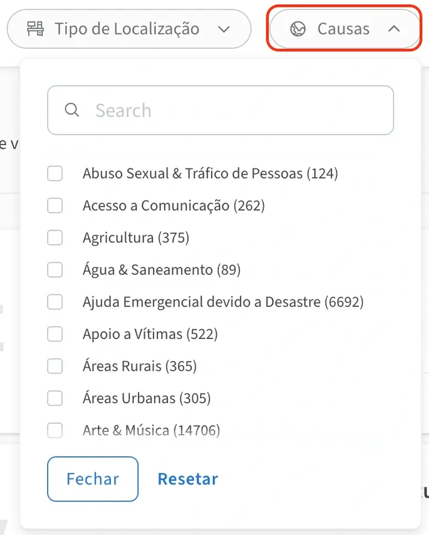
Task: Select the Água & Saneamento checkbox
Action: 55,270
